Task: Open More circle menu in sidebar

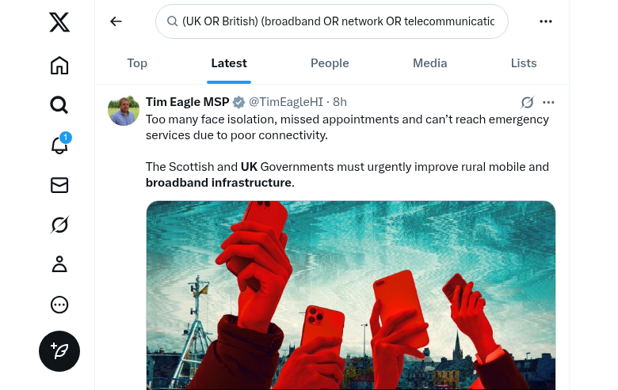Action: 59,305
